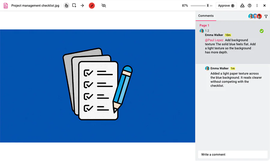Click the Approve button
The image size is (270, 161).
click(226, 5)
